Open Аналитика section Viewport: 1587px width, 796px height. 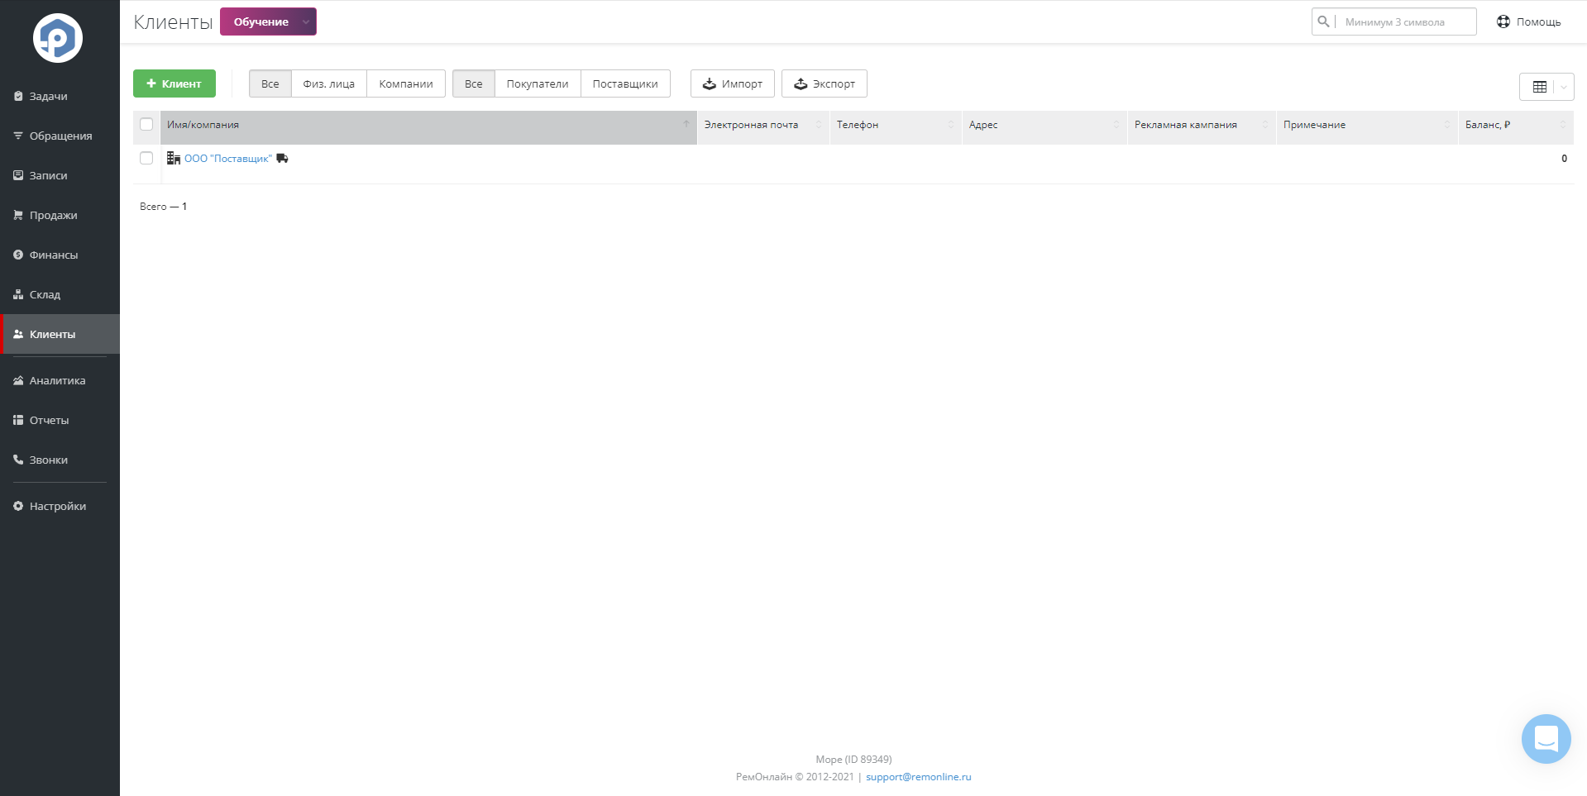pos(60,380)
